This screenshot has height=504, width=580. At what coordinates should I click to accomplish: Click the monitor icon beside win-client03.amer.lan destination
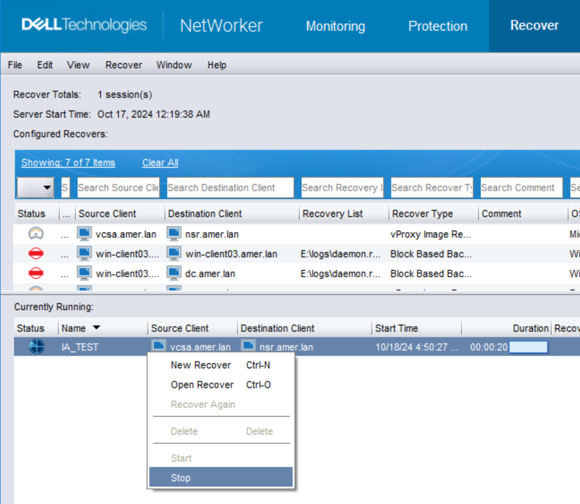(174, 254)
